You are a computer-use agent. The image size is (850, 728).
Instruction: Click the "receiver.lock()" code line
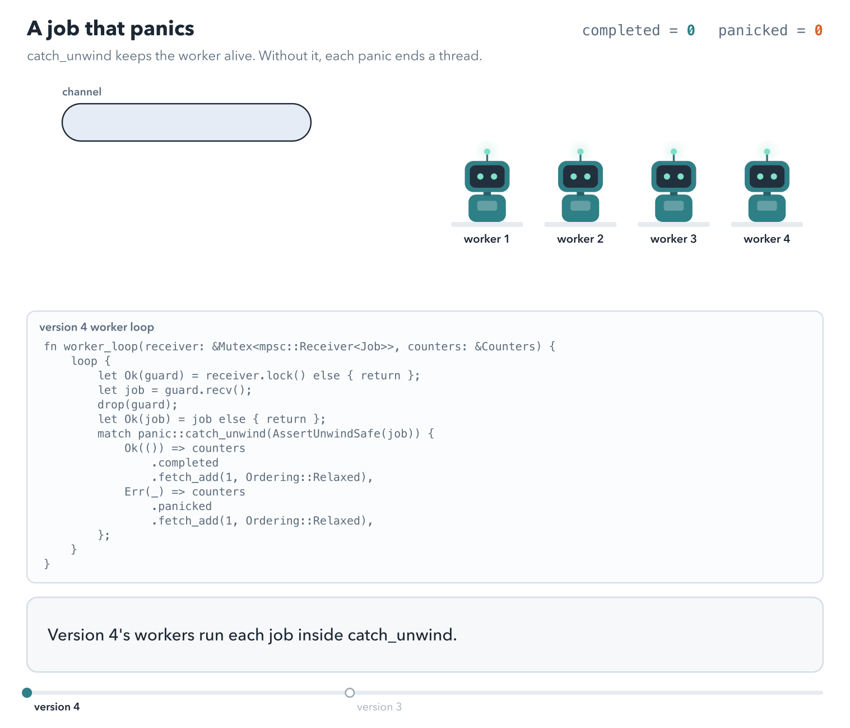pyautogui.click(x=259, y=375)
